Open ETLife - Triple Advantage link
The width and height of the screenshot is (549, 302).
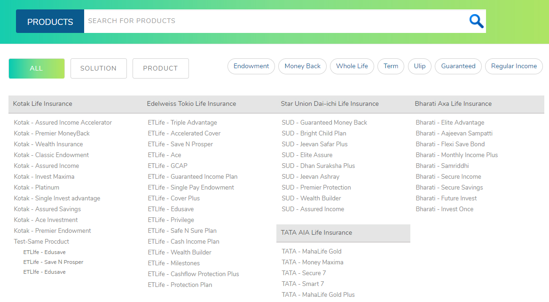[182, 123]
